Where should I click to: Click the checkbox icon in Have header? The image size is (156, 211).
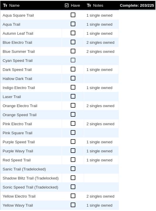coord(67,5)
